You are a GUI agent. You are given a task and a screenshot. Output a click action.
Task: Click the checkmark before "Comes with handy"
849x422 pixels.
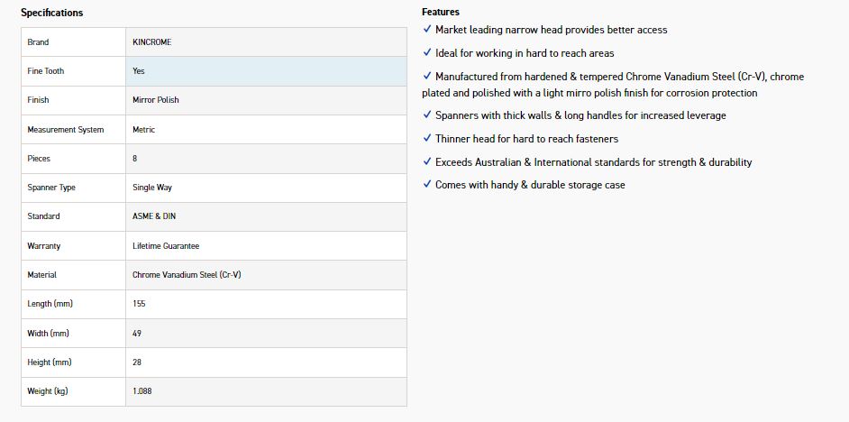tap(426, 185)
